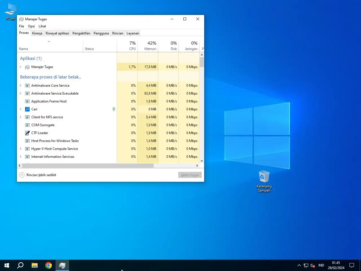Screen dimensions: 361x271
Task: Sort by the CPU column header
Action: [127, 46]
